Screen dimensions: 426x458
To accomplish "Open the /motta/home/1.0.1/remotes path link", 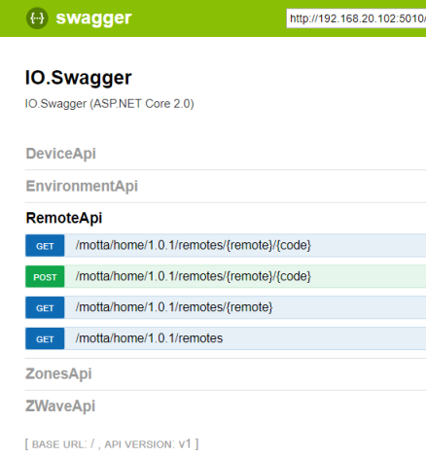I will (149, 338).
